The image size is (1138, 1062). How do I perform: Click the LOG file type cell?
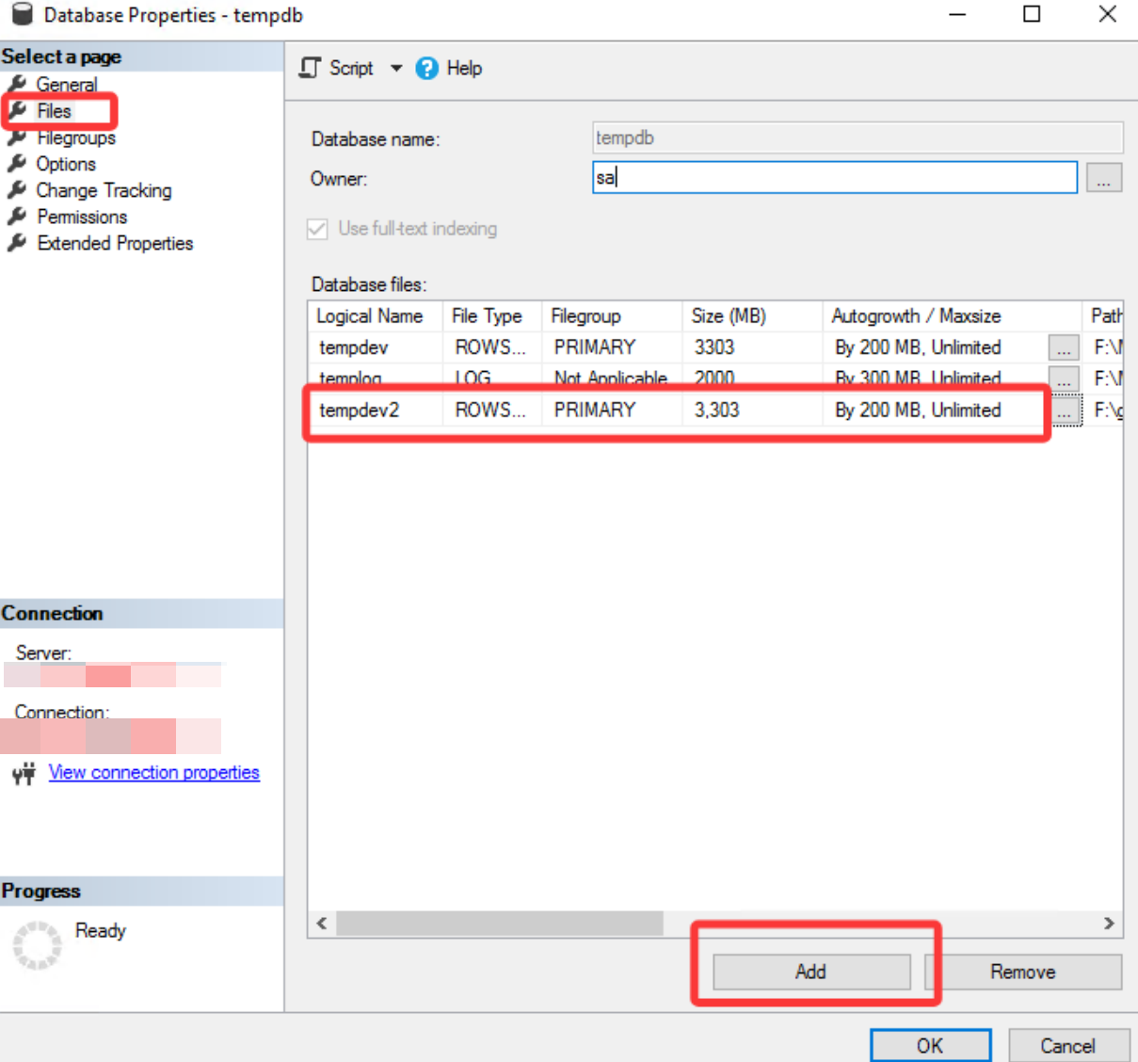(491, 378)
